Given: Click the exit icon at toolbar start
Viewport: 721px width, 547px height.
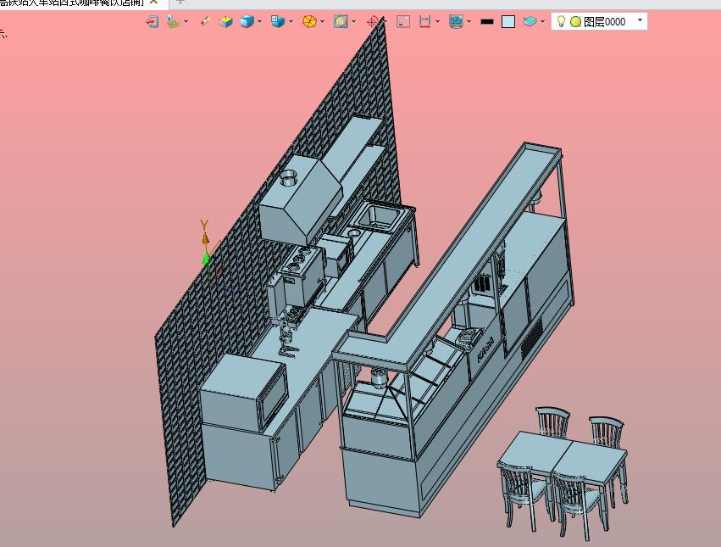Looking at the screenshot, I should click(153, 21).
